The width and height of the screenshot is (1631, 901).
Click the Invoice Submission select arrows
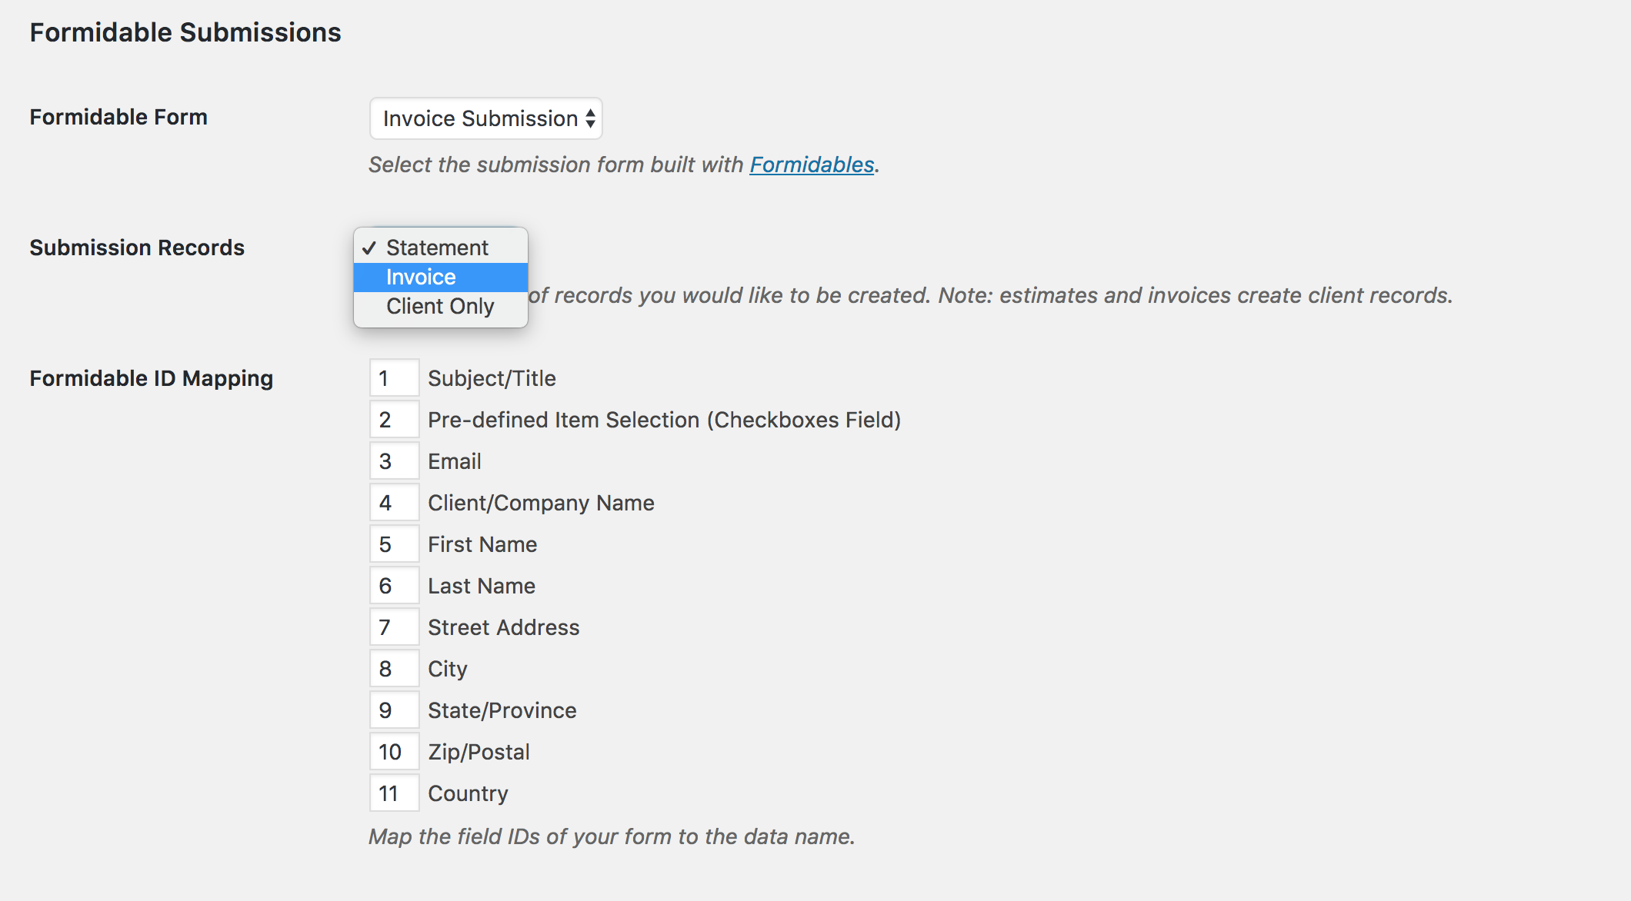click(590, 118)
